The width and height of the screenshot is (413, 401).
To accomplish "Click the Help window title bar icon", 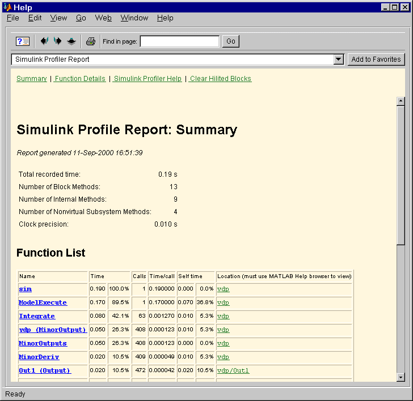I will coord(7,7).
